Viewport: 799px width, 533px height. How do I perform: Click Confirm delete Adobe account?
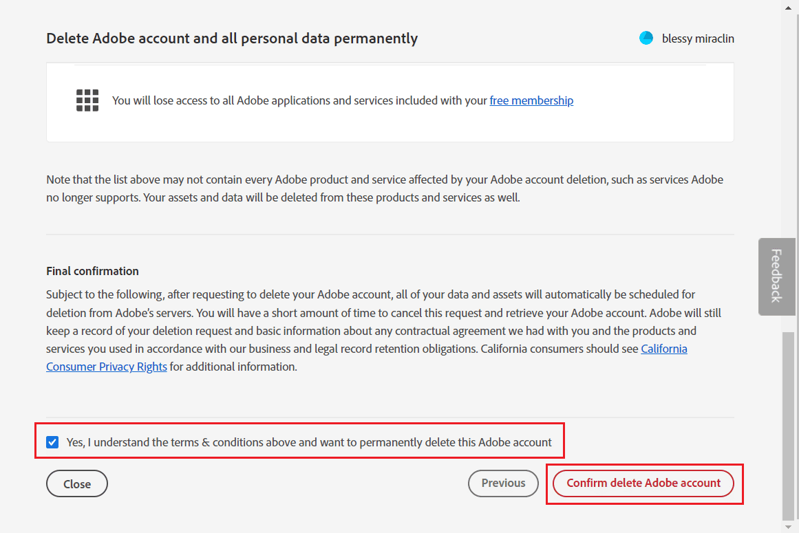click(x=643, y=483)
